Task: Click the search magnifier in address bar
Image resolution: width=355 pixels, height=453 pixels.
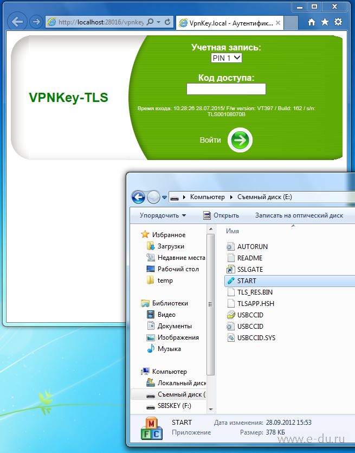Action: 150,22
